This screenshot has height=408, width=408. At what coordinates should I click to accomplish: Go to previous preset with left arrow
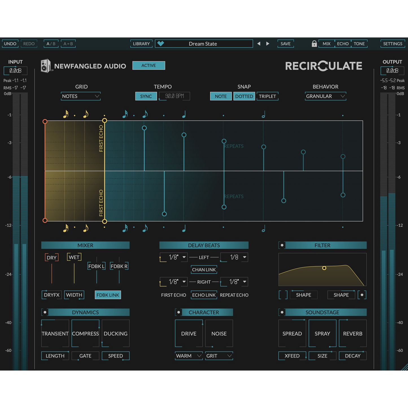pyautogui.click(x=259, y=43)
